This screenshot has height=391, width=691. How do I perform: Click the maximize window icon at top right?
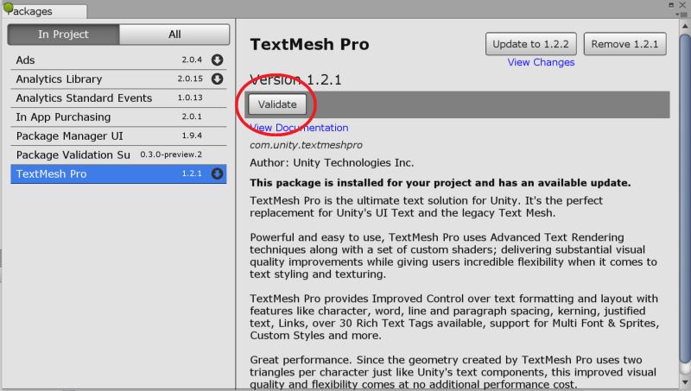pyautogui.click(x=671, y=5)
